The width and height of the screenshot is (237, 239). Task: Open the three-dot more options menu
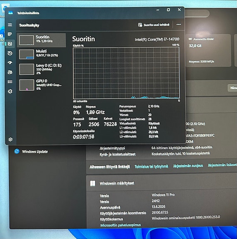coord(178,25)
